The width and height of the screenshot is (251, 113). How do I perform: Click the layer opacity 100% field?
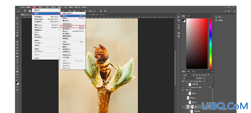205,78
